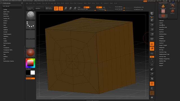Expand Decimation Master in Preferences
Image resolution: width=180 pixels, height=101 pixels.
coord(9,61)
